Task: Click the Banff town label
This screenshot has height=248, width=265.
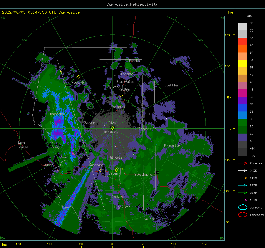Action: point(49,164)
